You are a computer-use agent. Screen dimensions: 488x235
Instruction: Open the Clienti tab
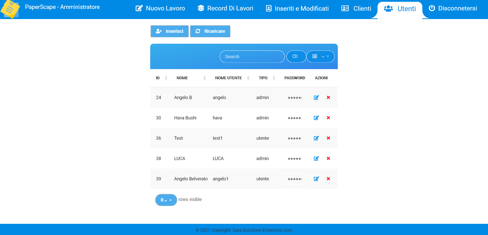[356, 9]
